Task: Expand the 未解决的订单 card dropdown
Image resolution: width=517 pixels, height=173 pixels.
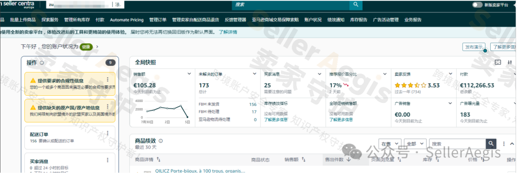Action: pyautogui.click(x=255, y=74)
